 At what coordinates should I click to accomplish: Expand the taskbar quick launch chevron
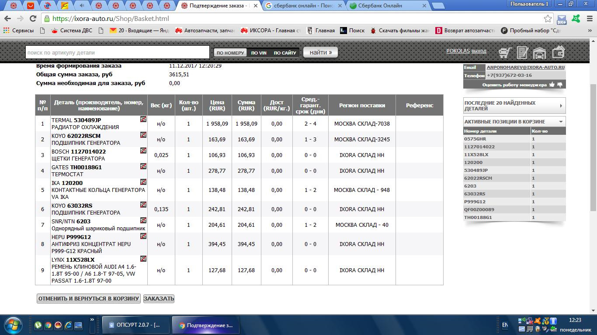pos(92,320)
